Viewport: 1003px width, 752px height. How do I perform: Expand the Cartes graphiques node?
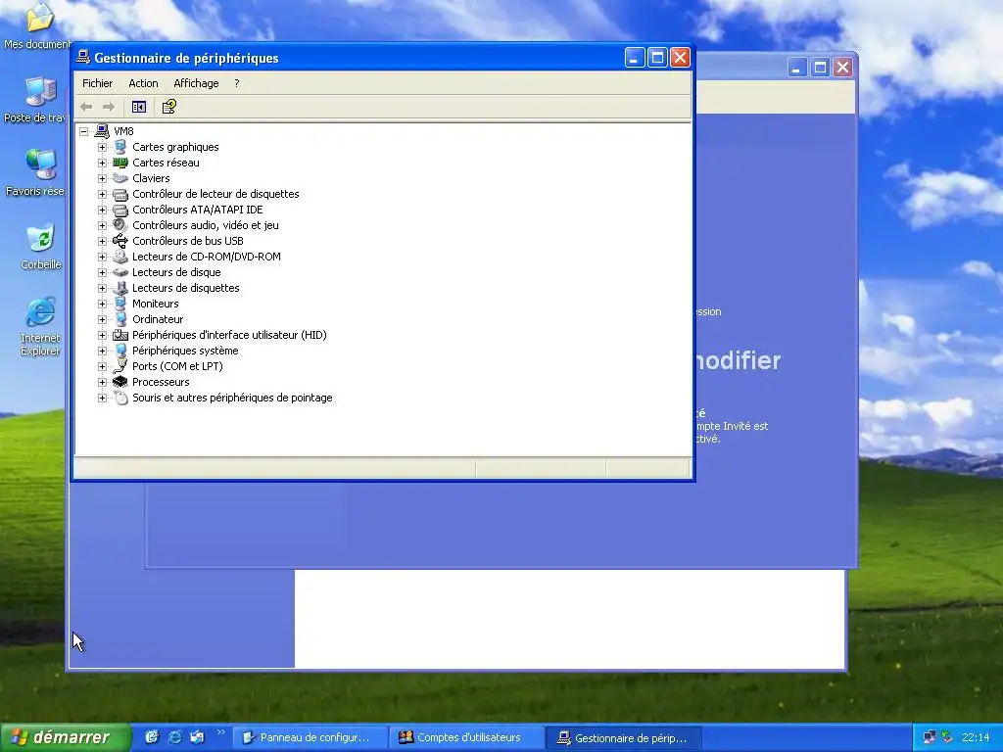point(102,147)
